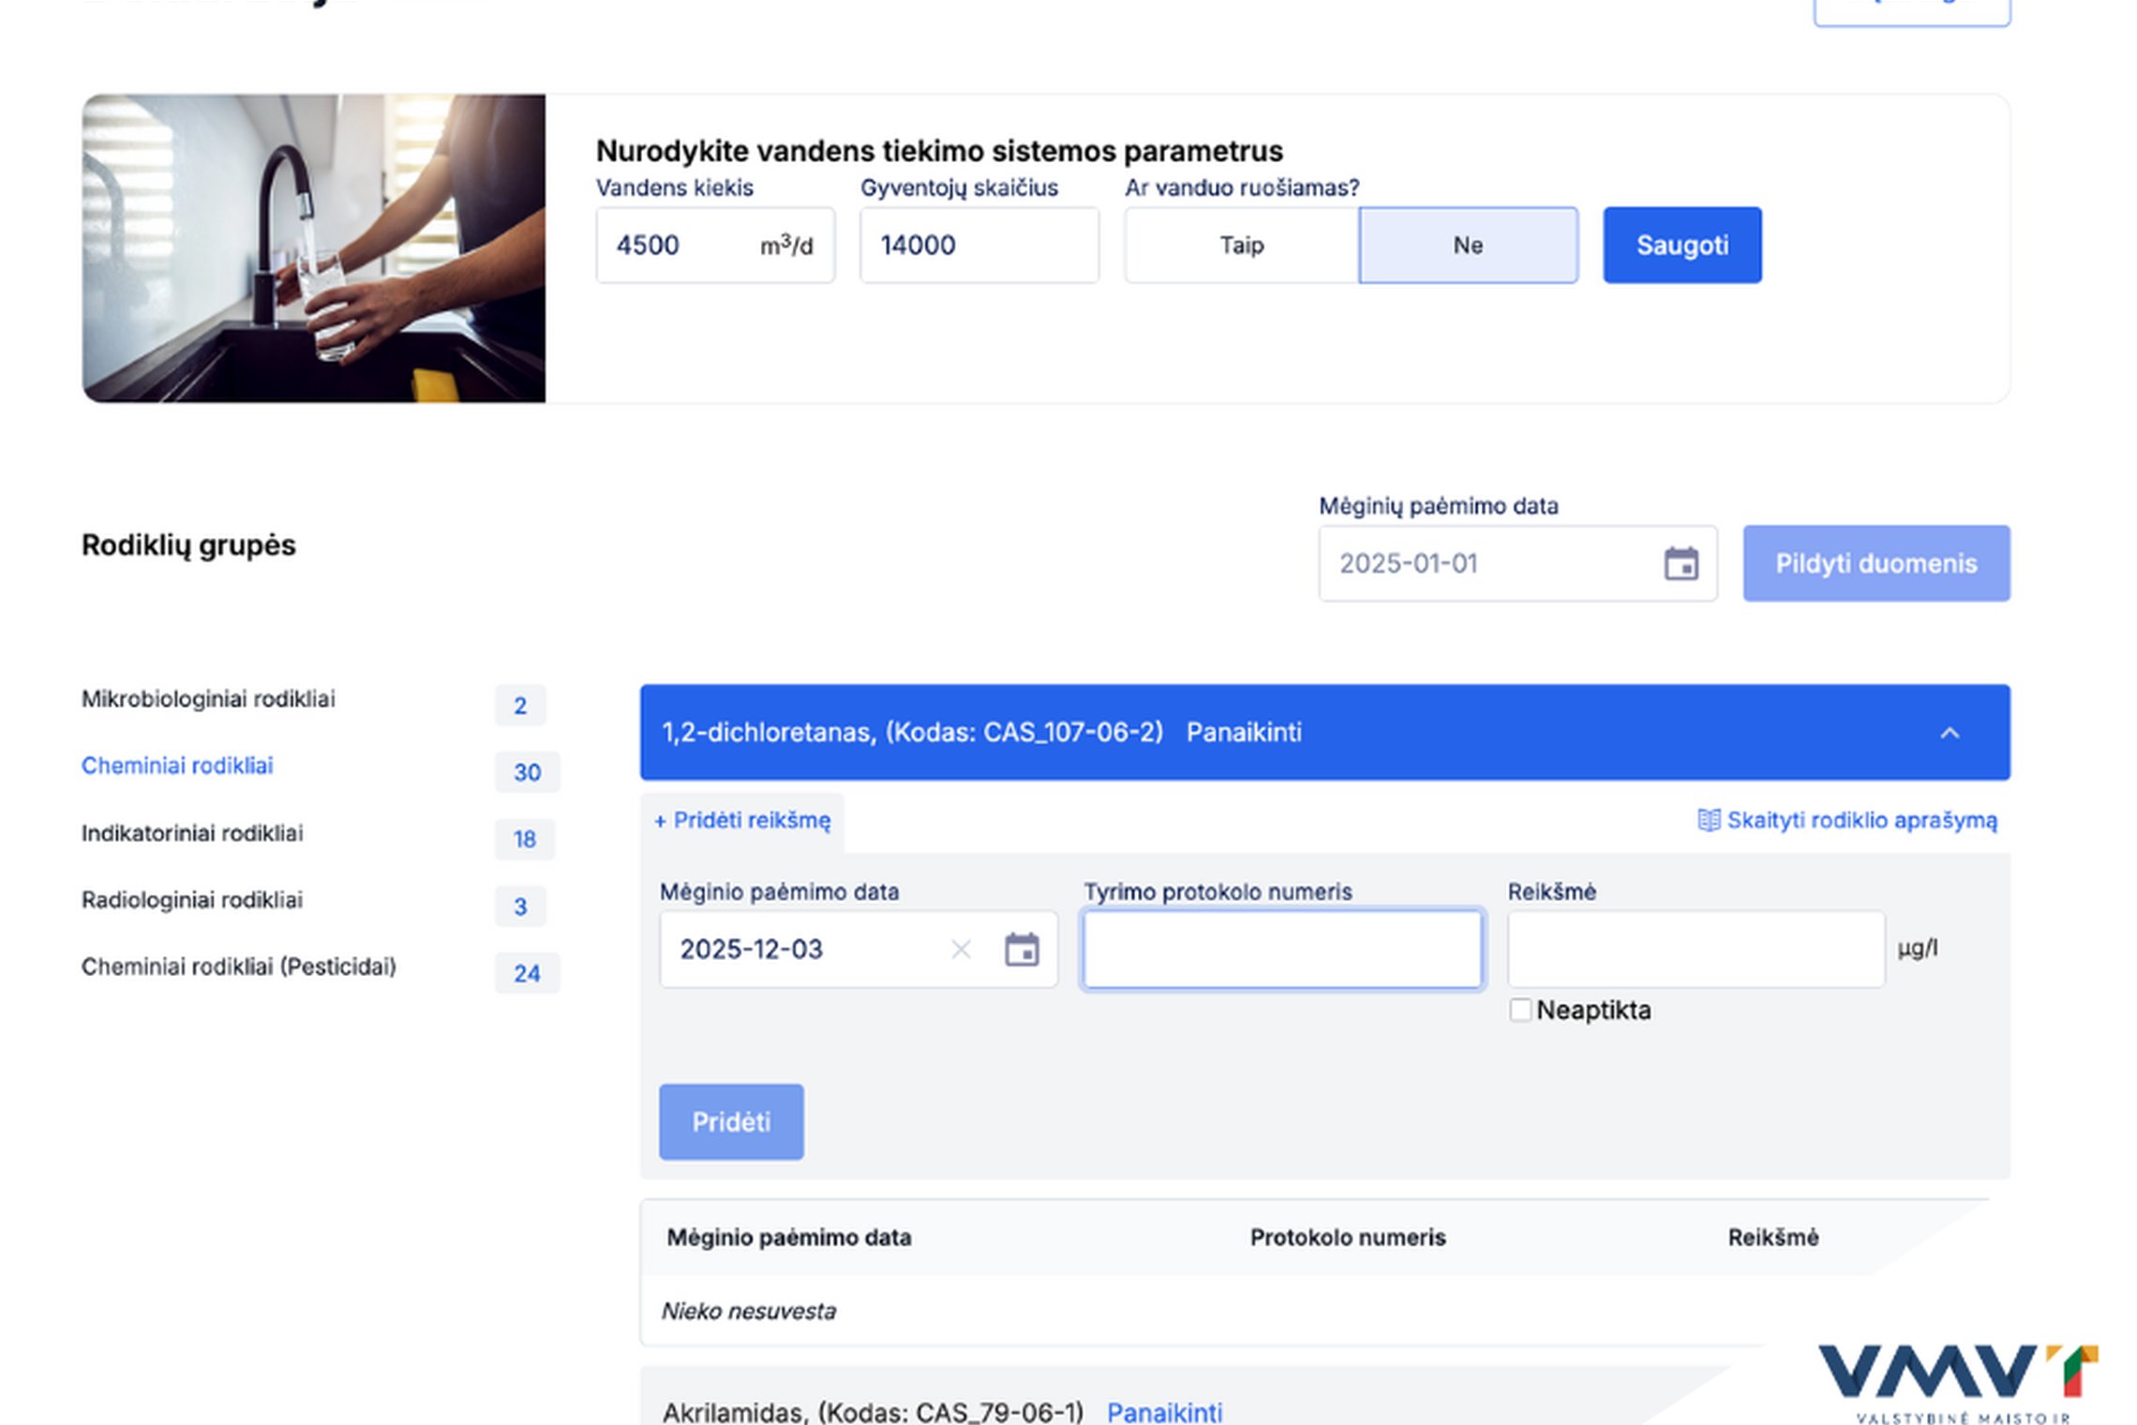
Task: Focus the Tyrimo protokolo numeris field
Action: click(x=1282, y=949)
